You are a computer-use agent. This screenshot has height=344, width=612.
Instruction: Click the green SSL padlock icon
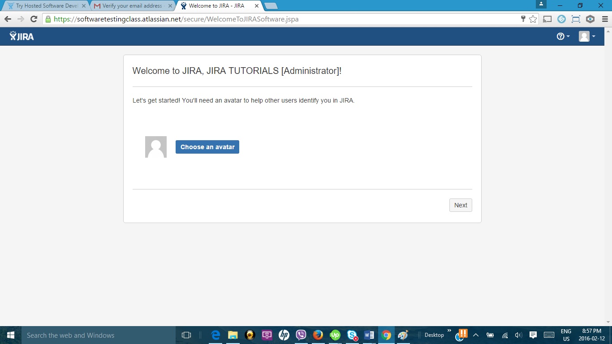[48, 19]
